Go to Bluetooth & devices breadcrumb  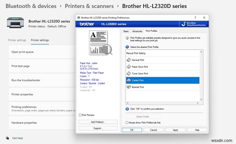coord(31,6)
